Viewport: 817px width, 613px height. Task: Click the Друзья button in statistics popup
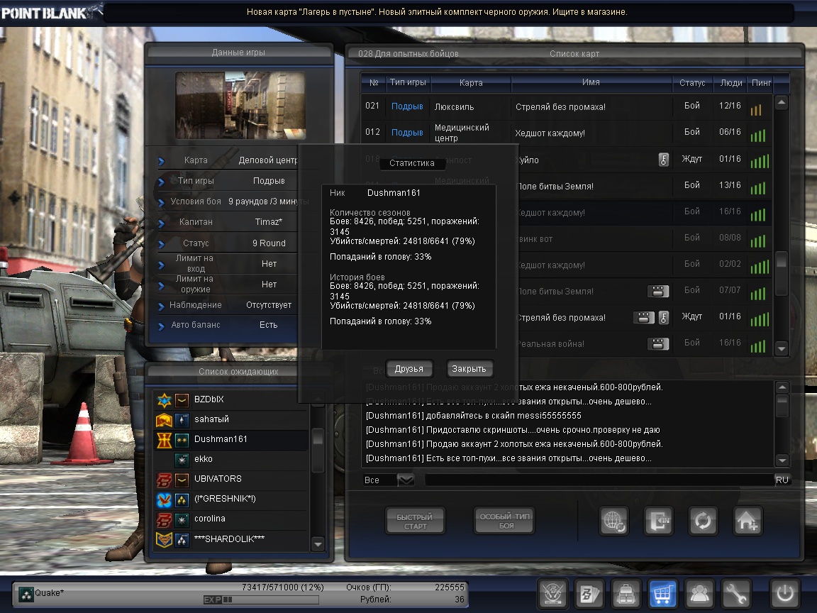[x=408, y=369]
